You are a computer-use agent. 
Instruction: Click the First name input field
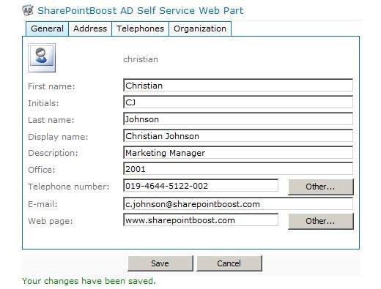click(x=238, y=85)
